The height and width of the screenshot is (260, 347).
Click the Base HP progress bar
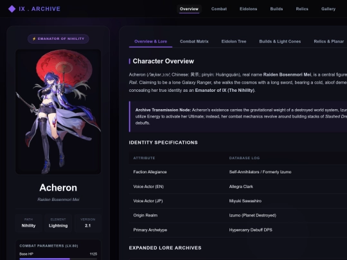point(58,259)
